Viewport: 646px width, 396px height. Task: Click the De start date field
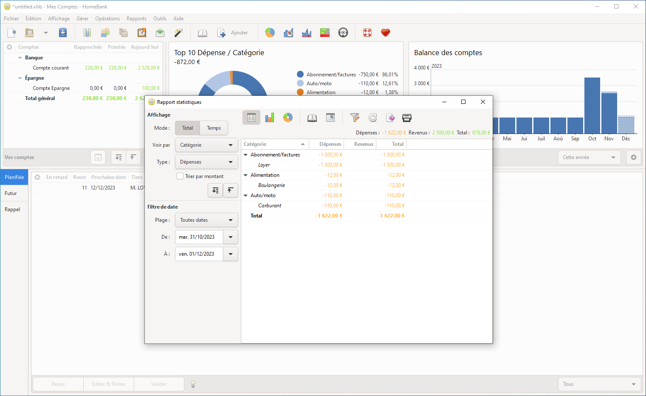[199, 237]
